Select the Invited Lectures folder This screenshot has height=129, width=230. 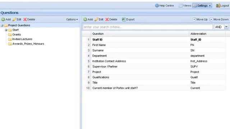pos(22,39)
